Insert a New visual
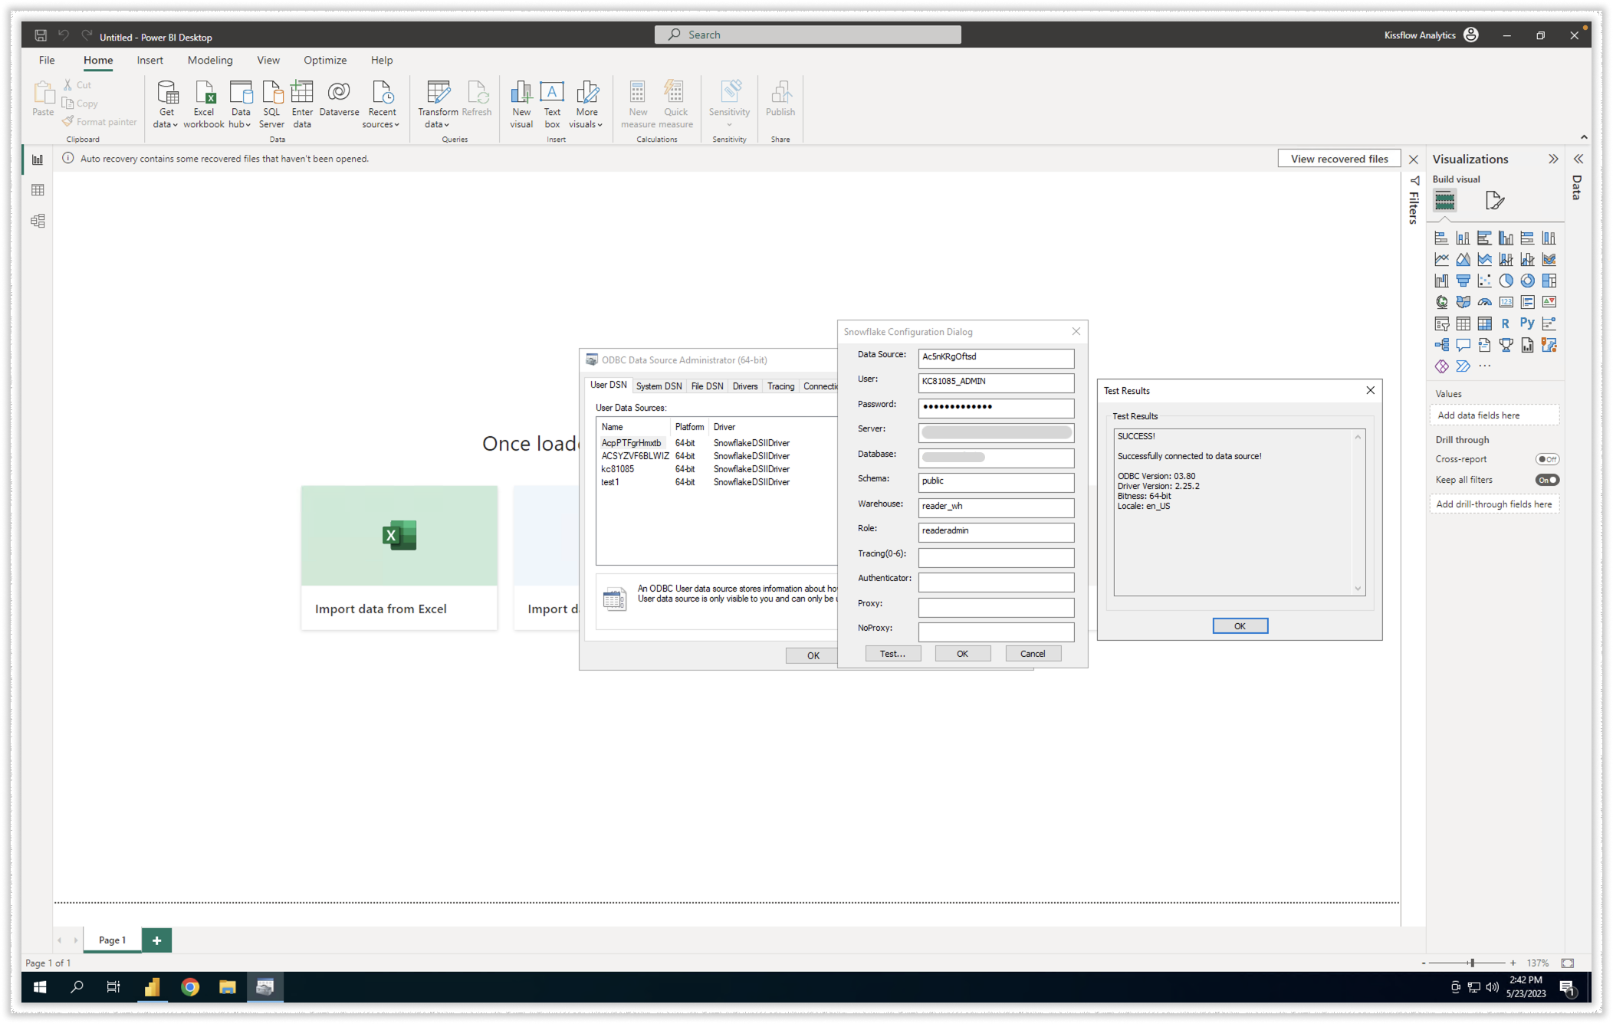Screen dimensions: 1613x1024 click(x=521, y=104)
